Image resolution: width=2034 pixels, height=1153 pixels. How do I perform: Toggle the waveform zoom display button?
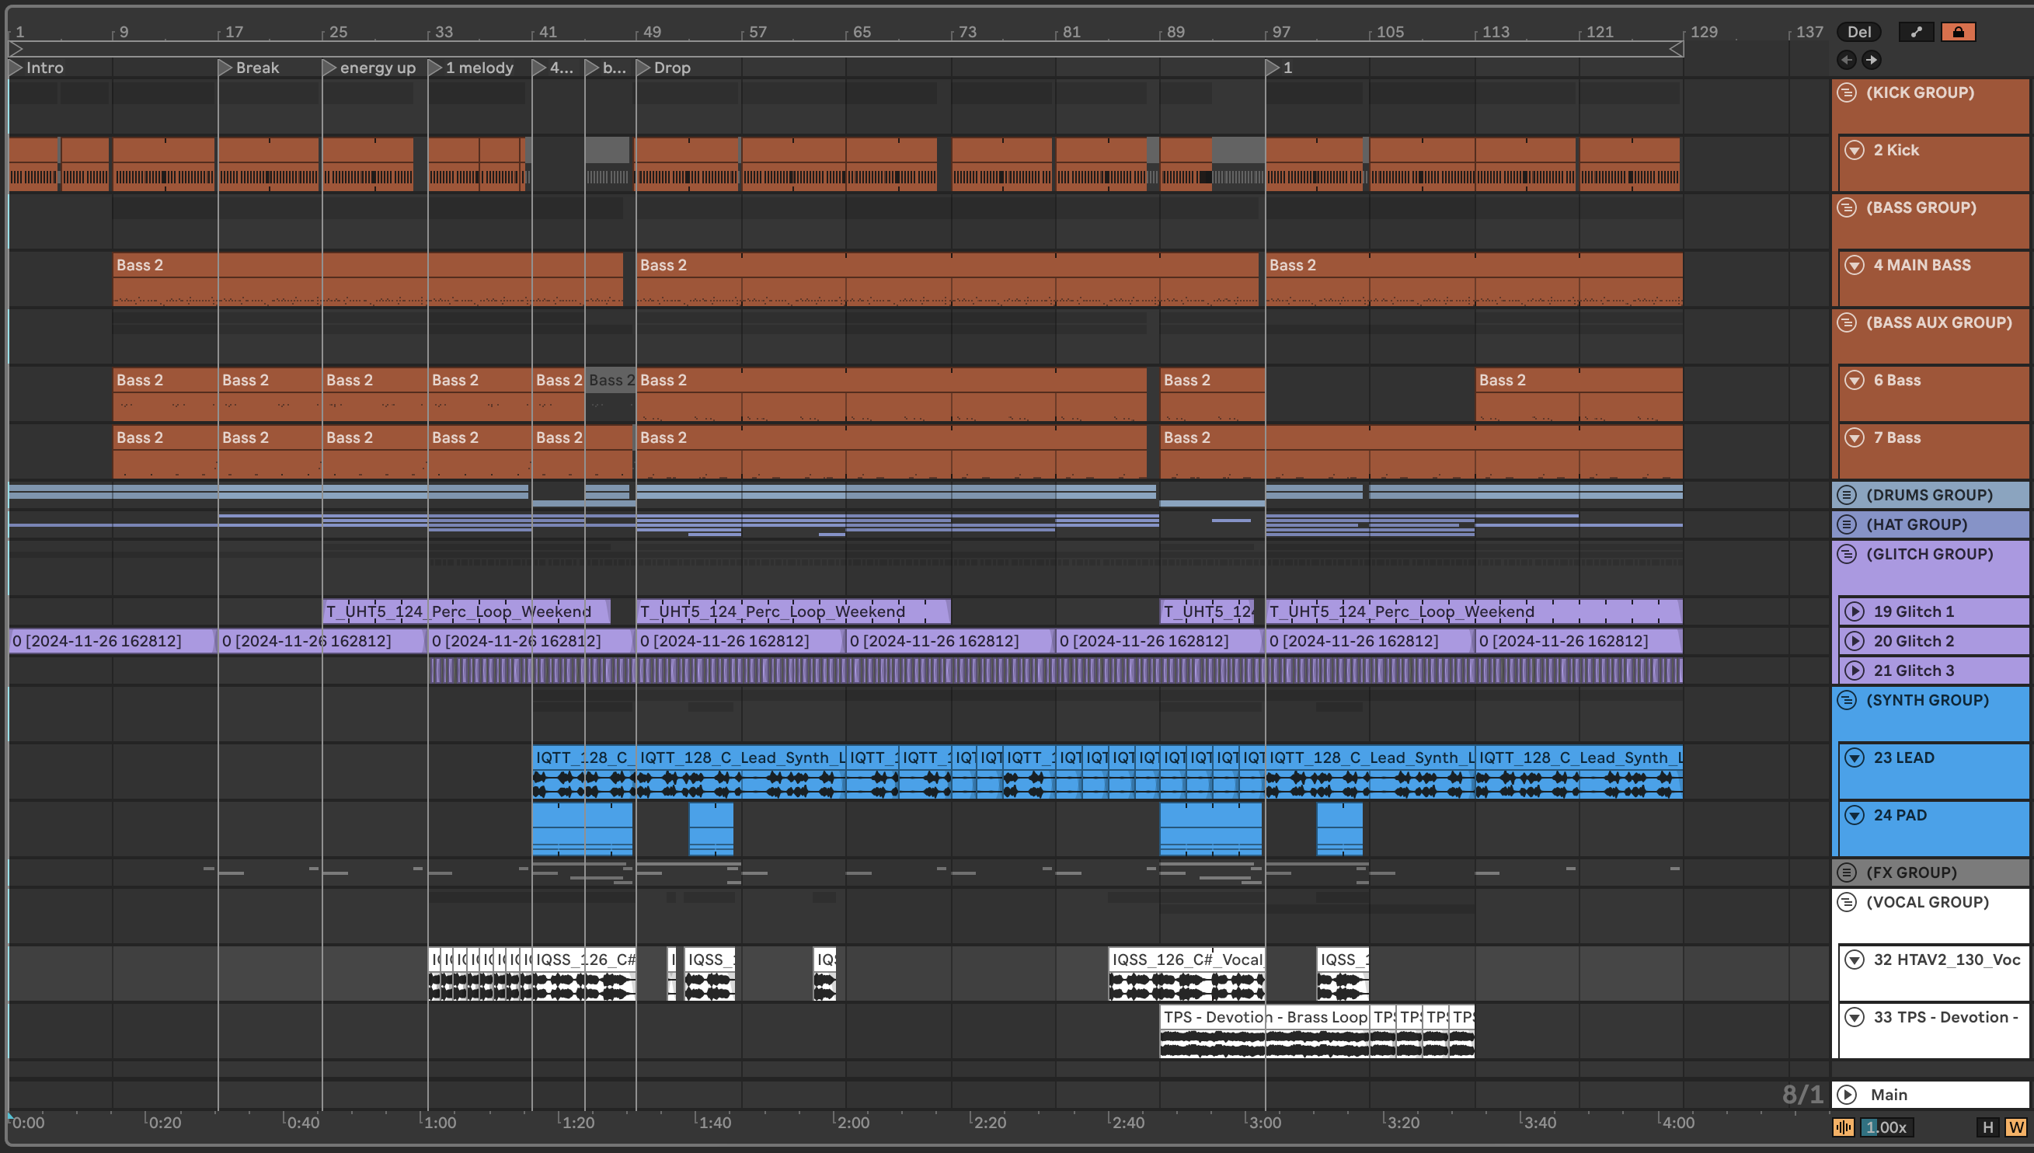pyautogui.click(x=1843, y=1127)
